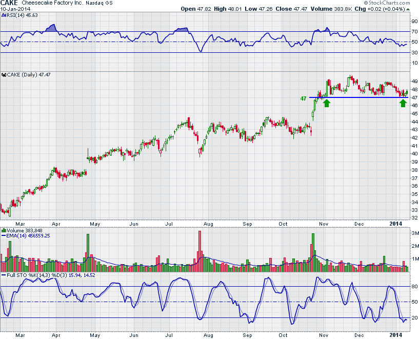Click the copyright symbol before StockCharts.com
The width and height of the screenshot is (419, 339).
tap(366, 3)
